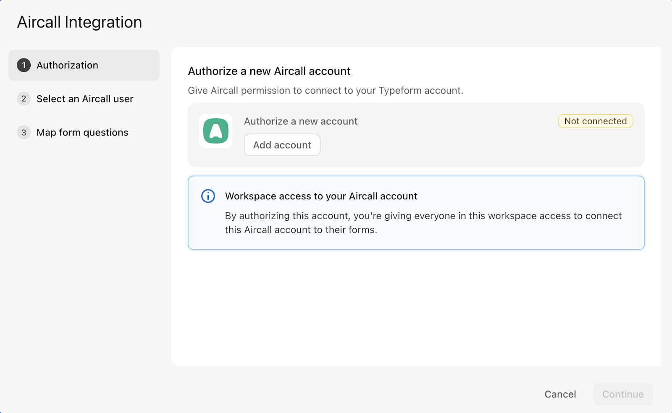Go to Select an Aircall user step
672x413 pixels.
[x=84, y=99]
